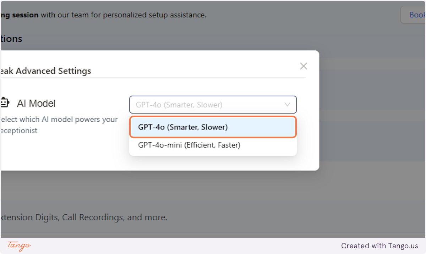Image resolution: width=426 pixels, height=254 pixels.
Task: Collapse the AI Model dropdown chevron
Action: point(287,105)
